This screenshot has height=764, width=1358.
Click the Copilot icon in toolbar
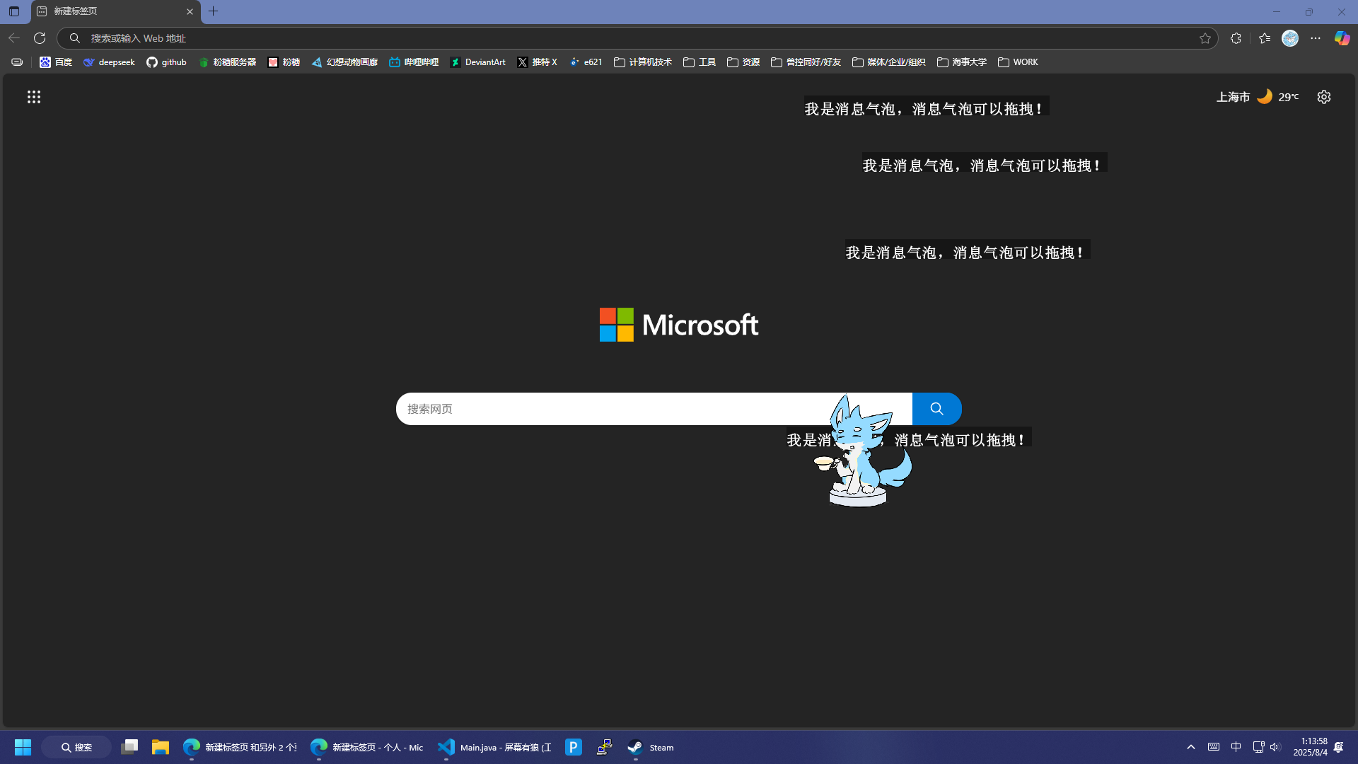point(1342,38)
